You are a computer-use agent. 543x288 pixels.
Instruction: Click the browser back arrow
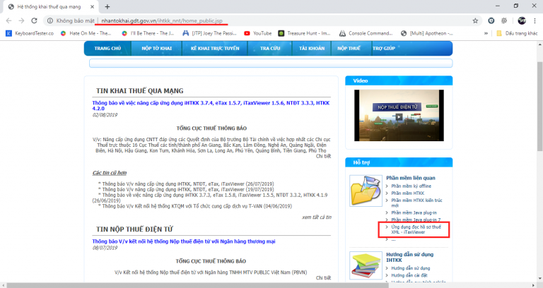pos(8,20)
